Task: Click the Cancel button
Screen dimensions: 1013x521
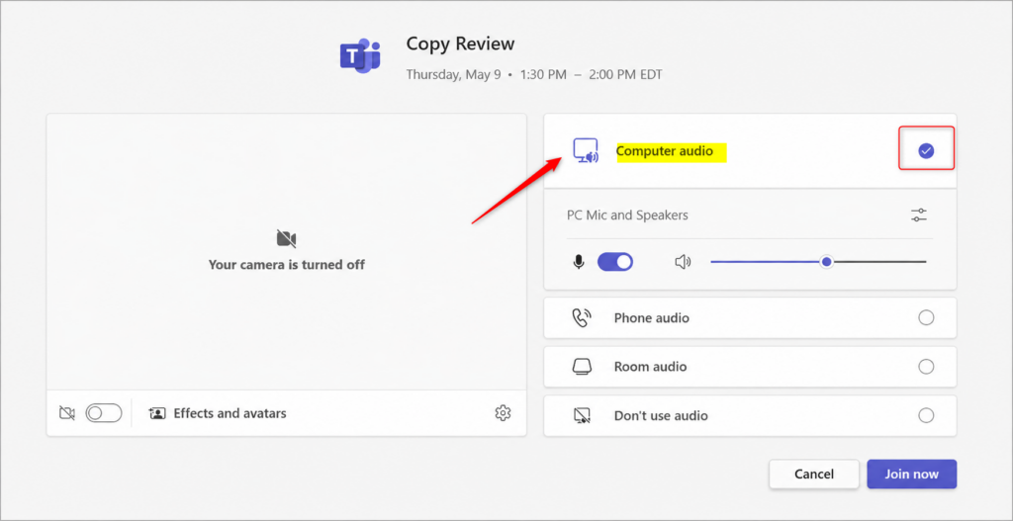Action: coord(814,474)
